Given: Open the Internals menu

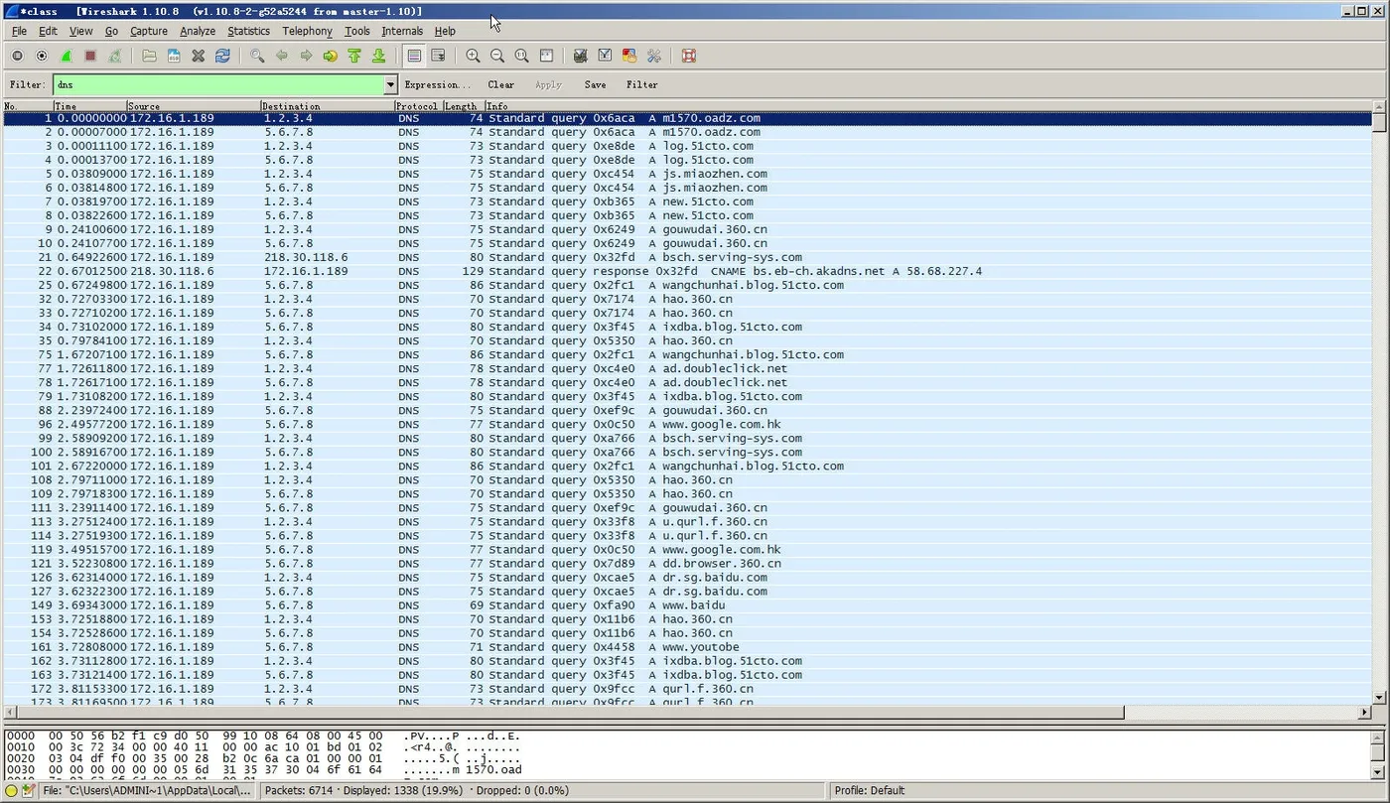Looking at the screenshot, I should click(402, 31).
